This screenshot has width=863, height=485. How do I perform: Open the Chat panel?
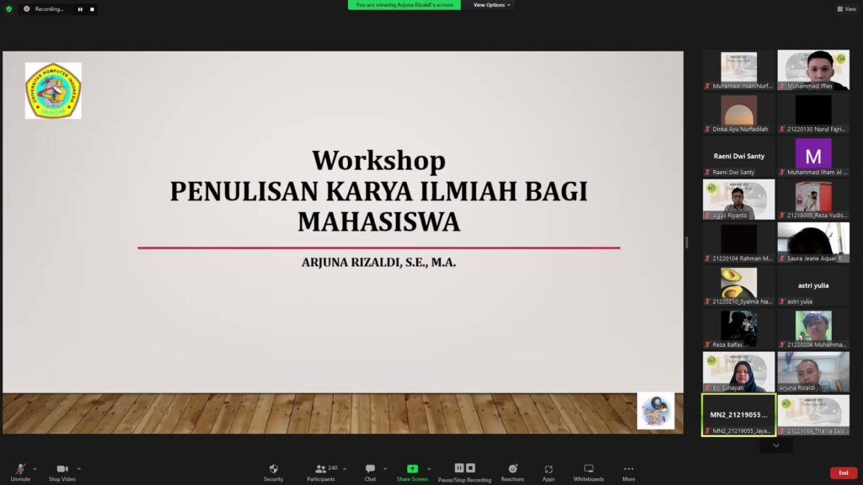[x=370, y=470]
